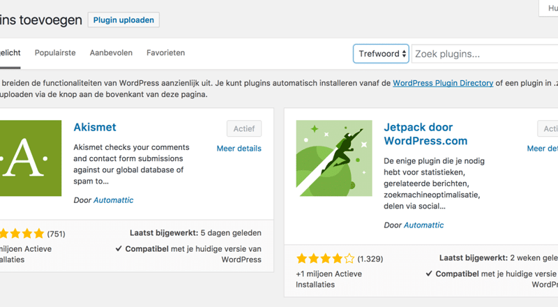This screenshot has width=558, height=307.
Task: Click the Jetpack plugin artwork thumbnail
Action: tap(334, 158)
